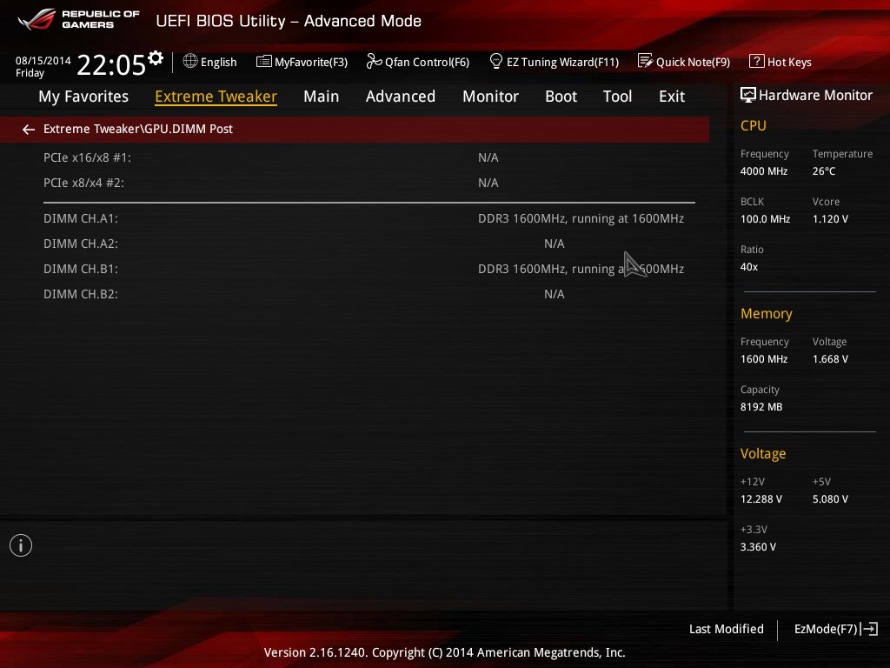Click the info circle icon

21,545
